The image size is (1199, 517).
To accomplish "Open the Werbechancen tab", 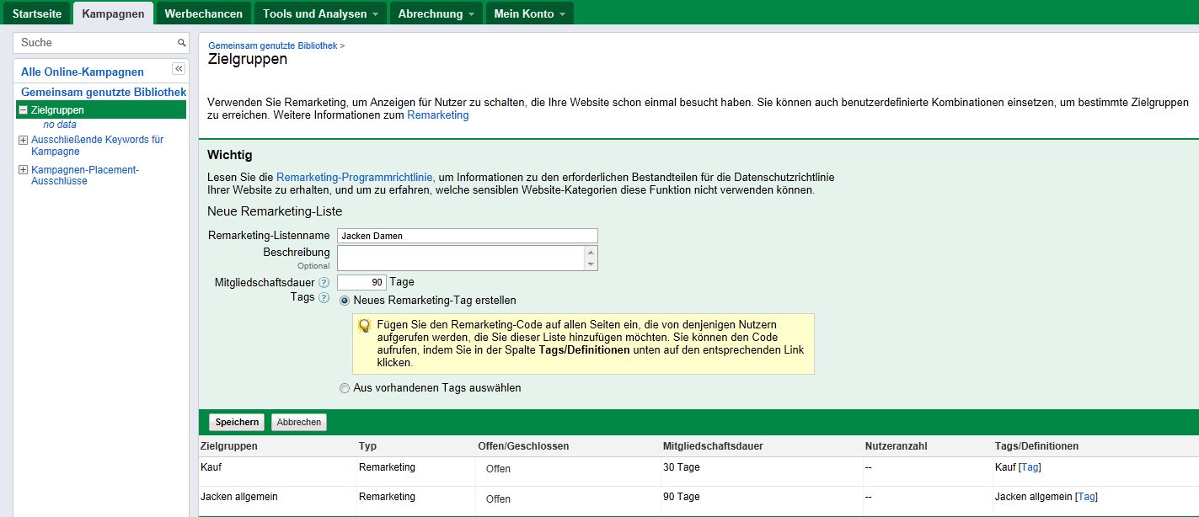I will coord(204,13).
